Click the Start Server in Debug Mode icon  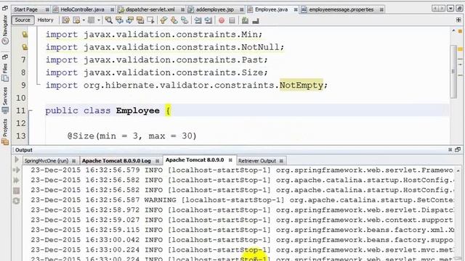16,170
